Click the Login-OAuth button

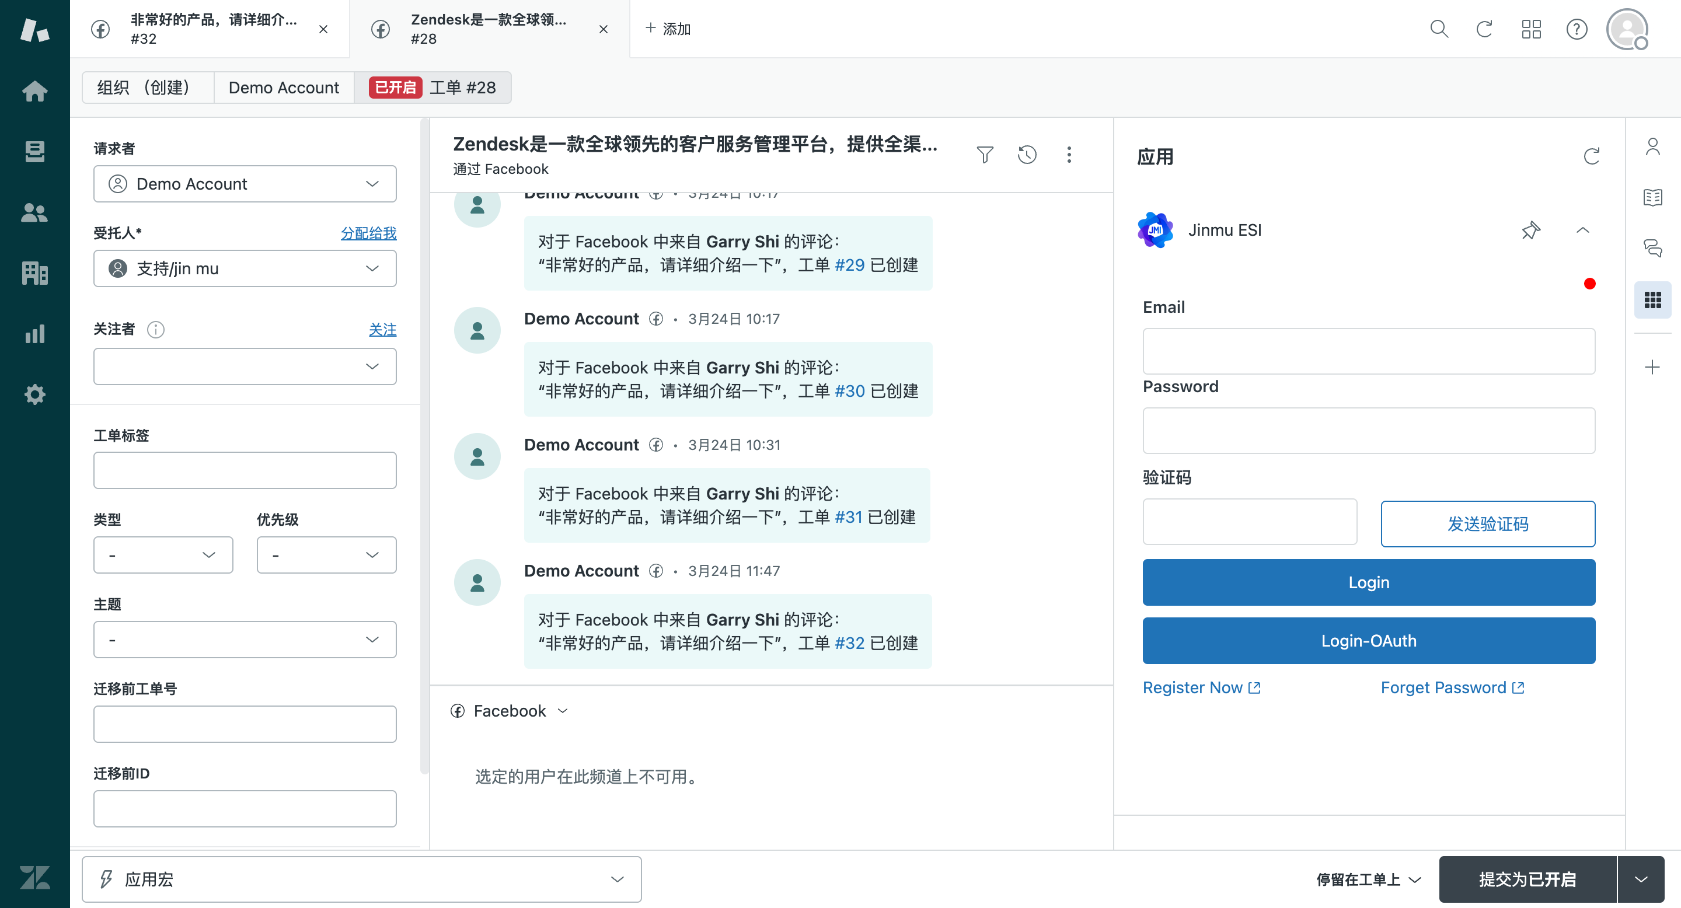point(1368,641)
